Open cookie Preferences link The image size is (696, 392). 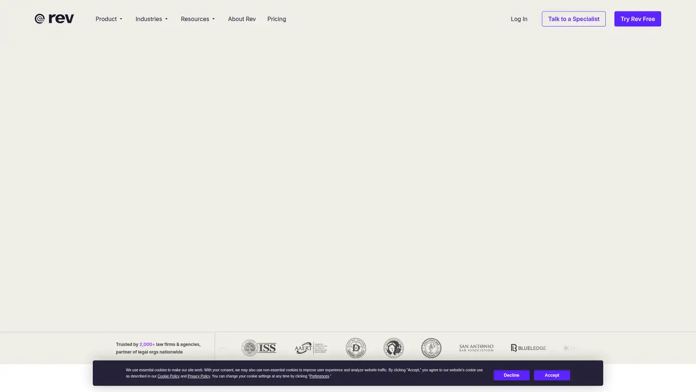[319, 376]
